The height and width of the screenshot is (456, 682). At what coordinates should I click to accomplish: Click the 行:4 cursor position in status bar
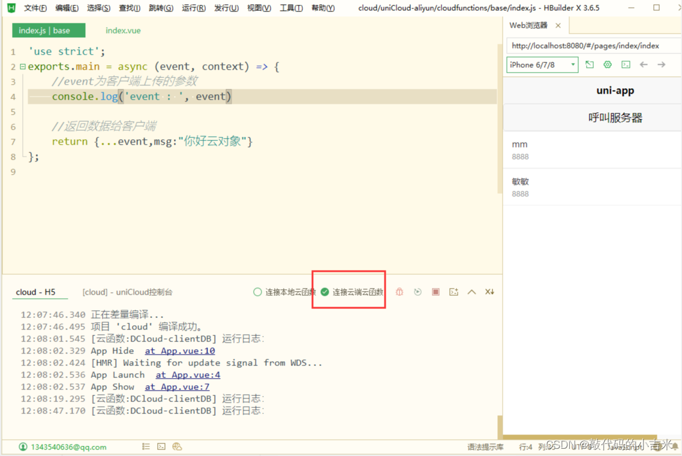525,447
